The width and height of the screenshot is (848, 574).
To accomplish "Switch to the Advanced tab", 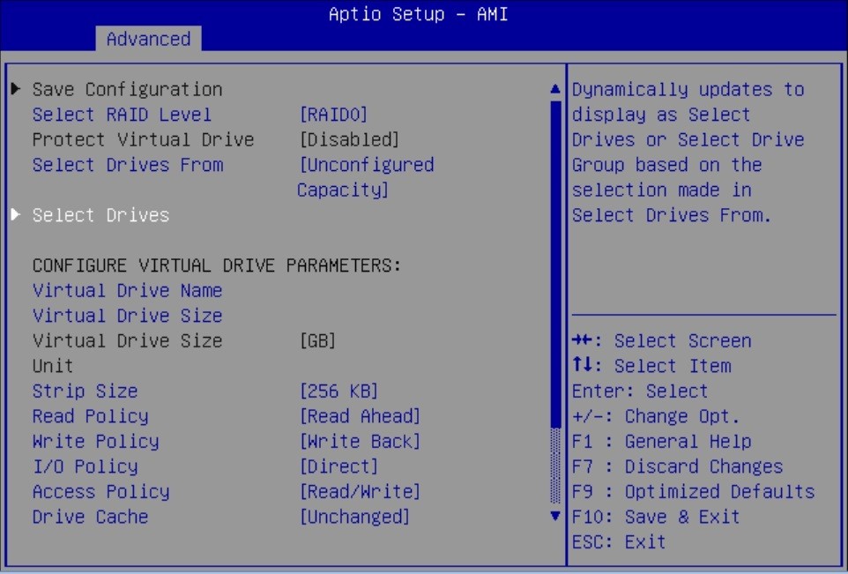I will point(147,39).
